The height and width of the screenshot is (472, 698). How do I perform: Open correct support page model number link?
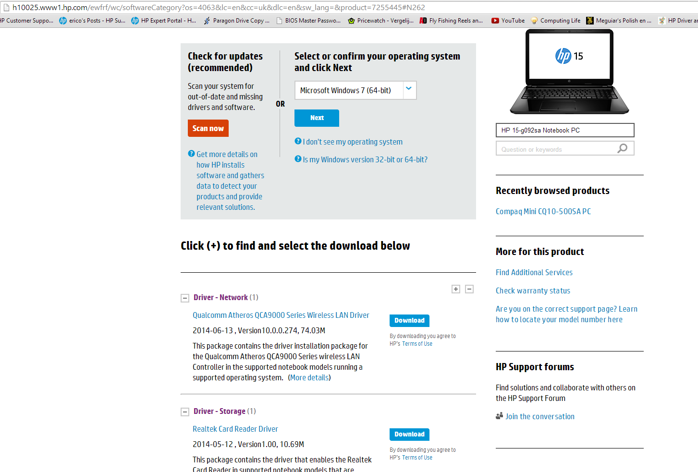coord(566,314)
